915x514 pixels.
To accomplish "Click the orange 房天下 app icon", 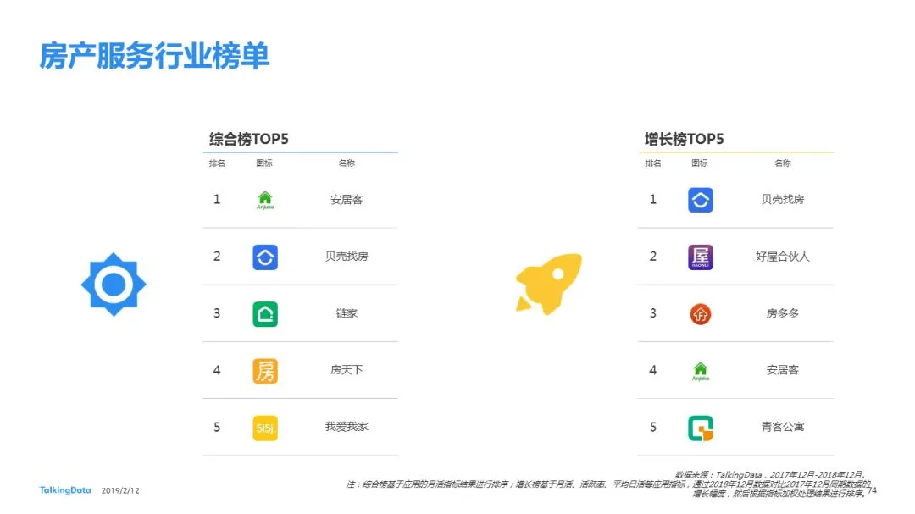I will click(x=265, y=371).
